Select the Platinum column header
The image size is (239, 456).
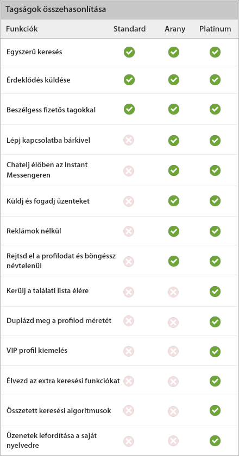(215, 29)
